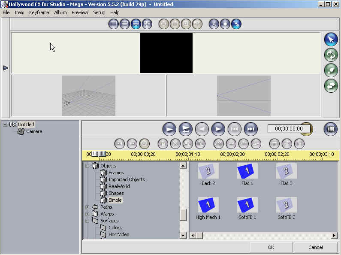Open the Setup menu
The width and height of the screenshot is (341, 255).
coord(99,12)
